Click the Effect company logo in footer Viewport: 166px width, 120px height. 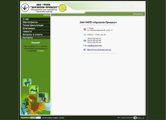coord(139,118)
